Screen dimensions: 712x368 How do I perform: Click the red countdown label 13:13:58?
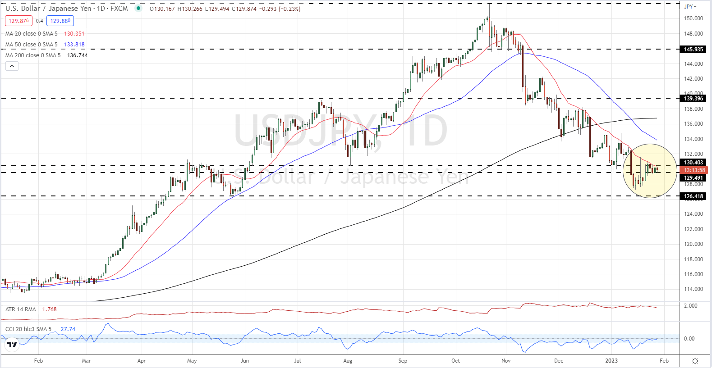(x=694, y=170)
